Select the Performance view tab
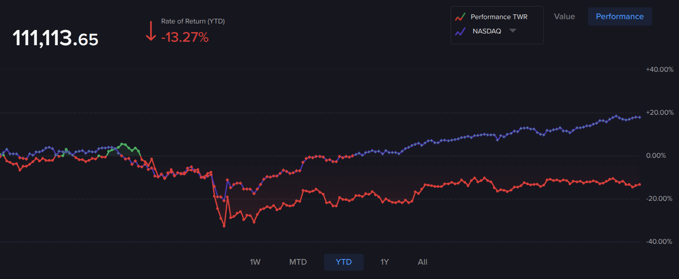The image size is (679, 279). pos(619,17)
